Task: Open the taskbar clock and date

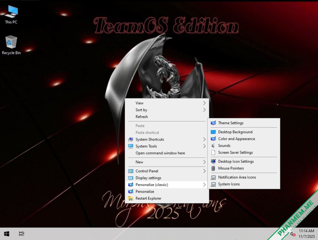Action: [306, 233]
